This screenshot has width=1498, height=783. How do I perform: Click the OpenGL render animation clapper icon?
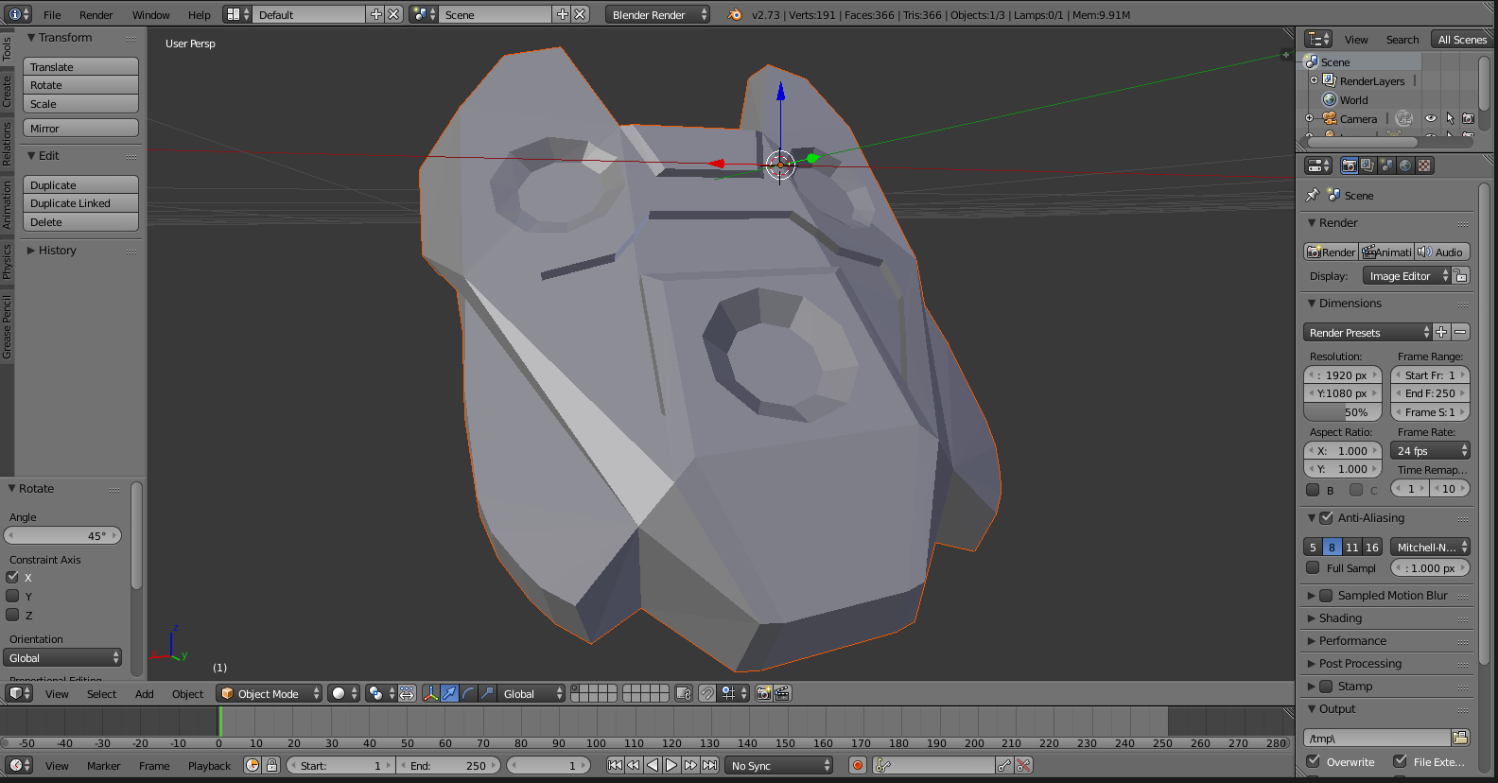tap(783, 693)
